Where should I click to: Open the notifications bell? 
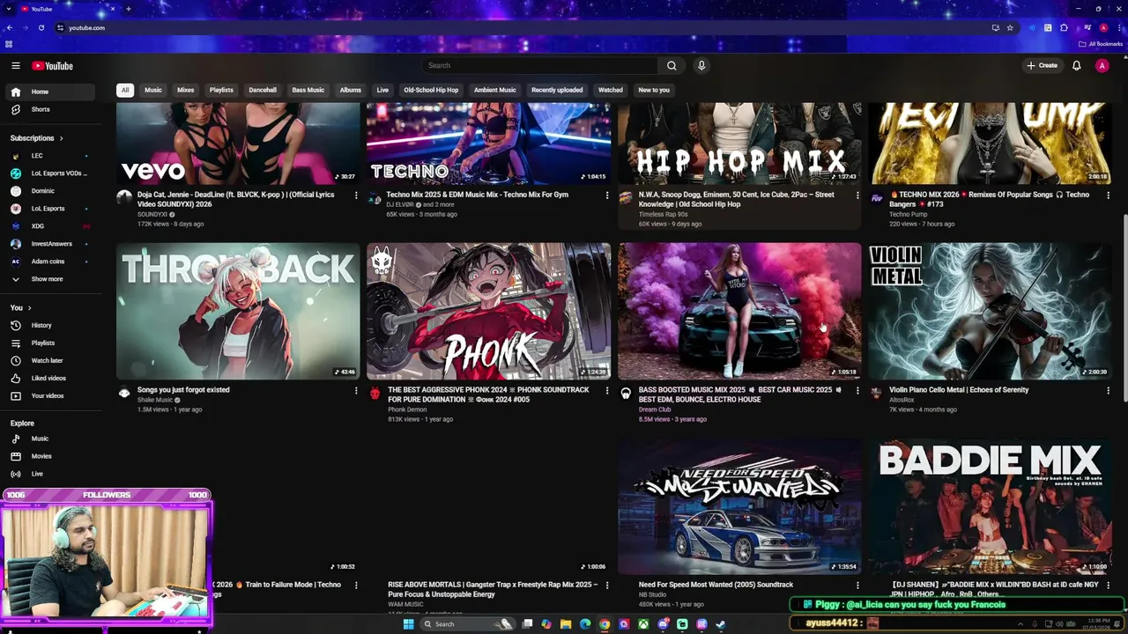tap(1076, 65)
